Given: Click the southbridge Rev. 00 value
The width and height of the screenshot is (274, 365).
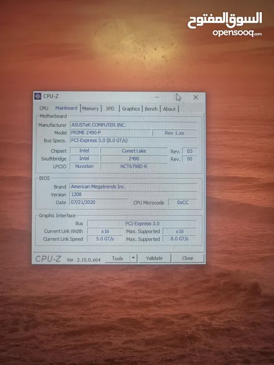Looking at the screenshot, I should pyautogui.click(x=190, y=159).
